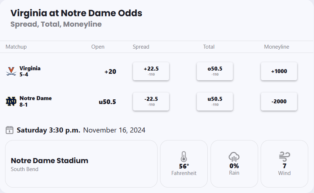Click the Matchup column header
This screenshot has width=314, height=193.
16,47
